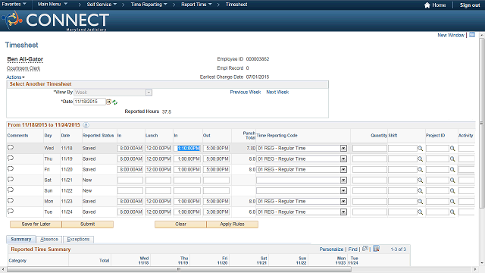
Task: Click Shift lookup magnifier in Wed row
Action: (420, 149)
